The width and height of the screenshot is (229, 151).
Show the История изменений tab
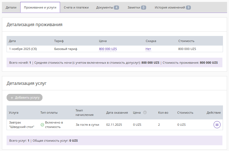pos(173,7)
